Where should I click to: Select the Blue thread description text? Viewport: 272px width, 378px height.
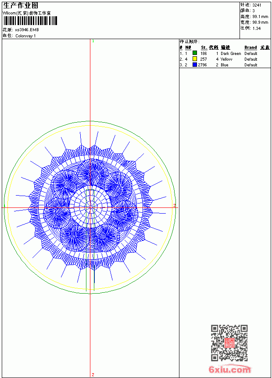coord(224,65)
